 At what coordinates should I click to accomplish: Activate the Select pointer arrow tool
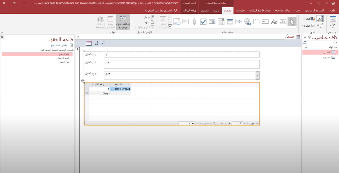[292, 22]
